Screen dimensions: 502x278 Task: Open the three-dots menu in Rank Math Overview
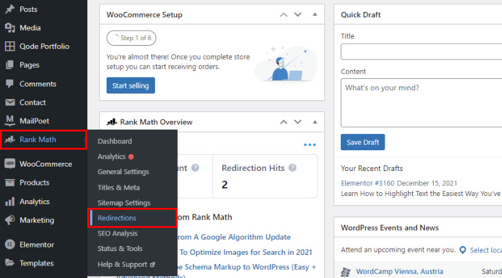[309, 145]
